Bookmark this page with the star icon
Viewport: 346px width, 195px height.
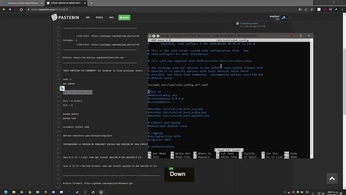coord(312,10)
